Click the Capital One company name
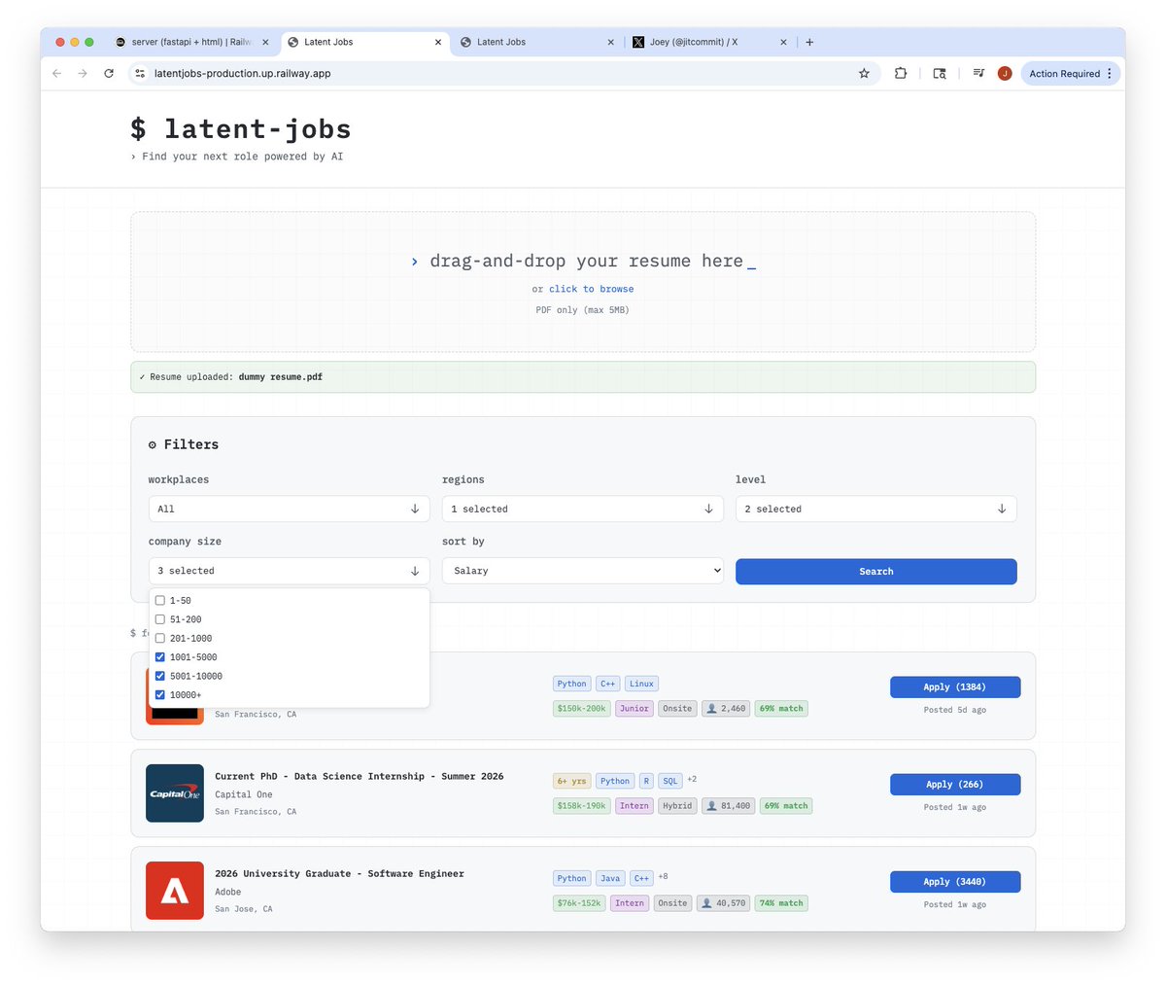This screenshot has height=985, width=1166. [x=244, y=794]
